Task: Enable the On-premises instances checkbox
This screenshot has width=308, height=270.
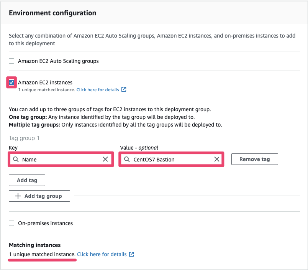Action: point(11,223)
